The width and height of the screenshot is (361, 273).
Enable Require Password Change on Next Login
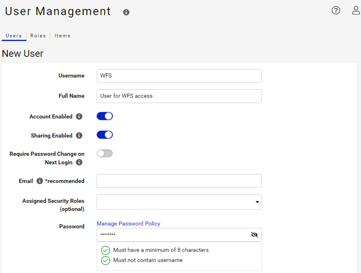pos(104,153)
